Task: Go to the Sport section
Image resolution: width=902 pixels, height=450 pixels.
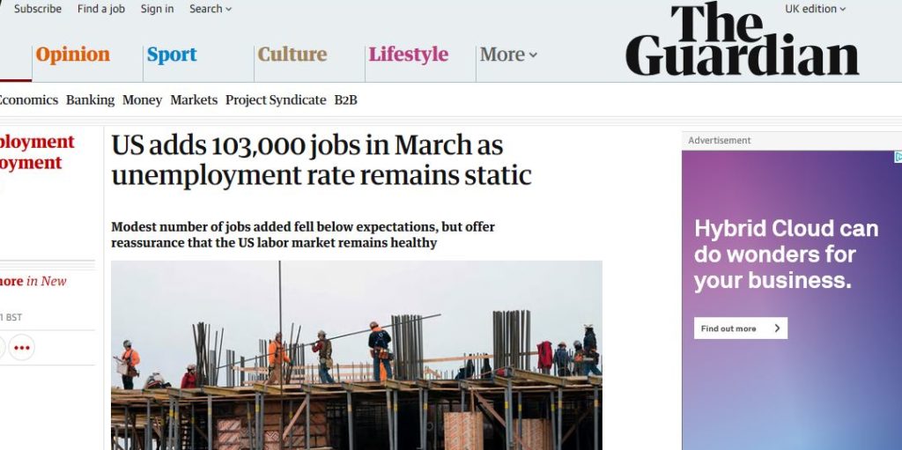Action: click(x=172, y=55)
